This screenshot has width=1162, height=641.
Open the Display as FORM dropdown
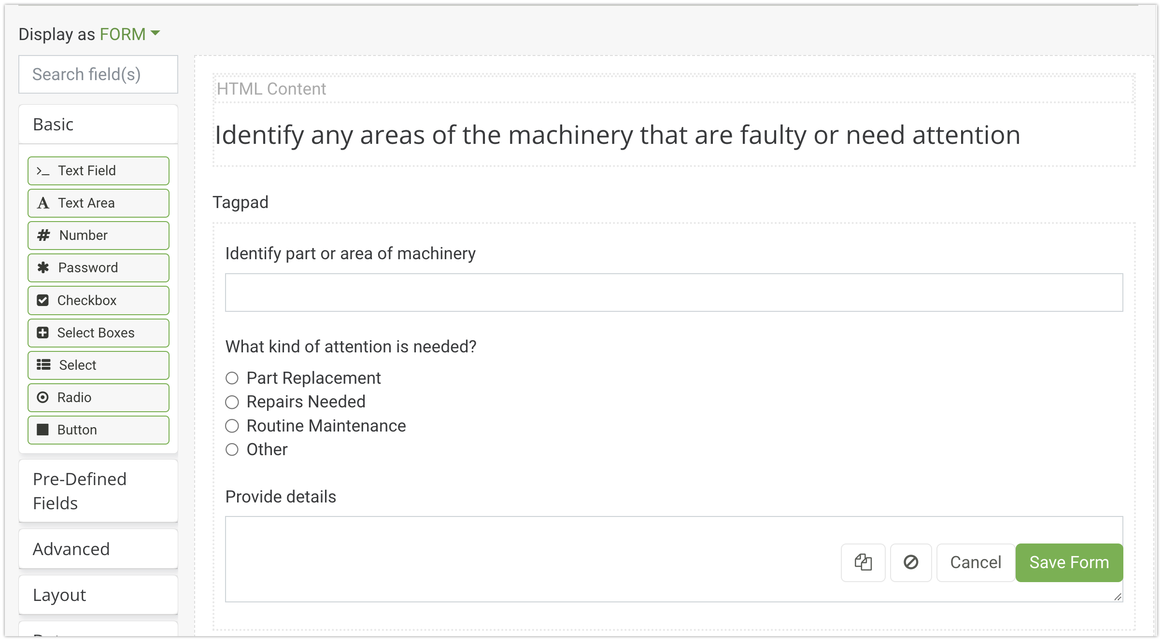tap(129, 34)
